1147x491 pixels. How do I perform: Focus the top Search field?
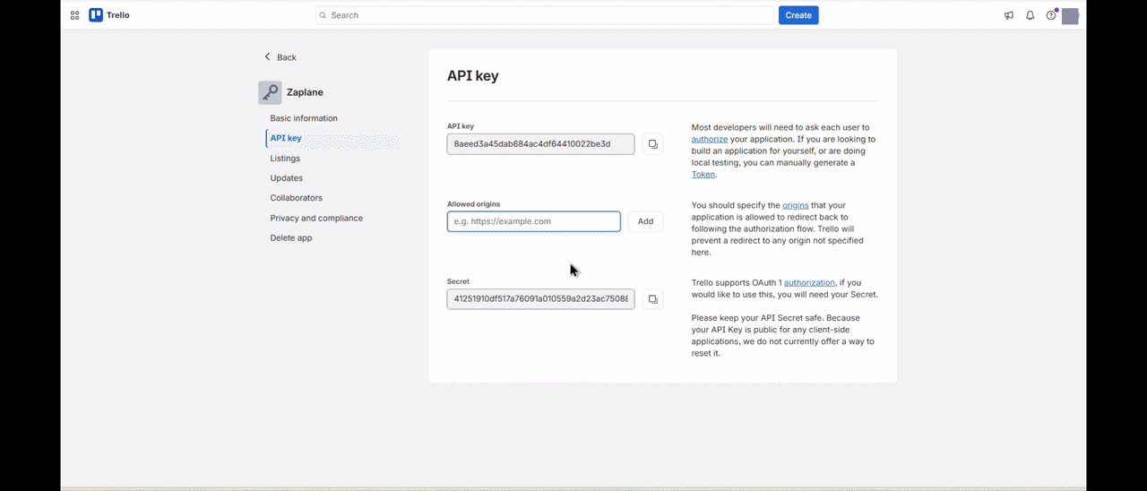pos(545,15)
